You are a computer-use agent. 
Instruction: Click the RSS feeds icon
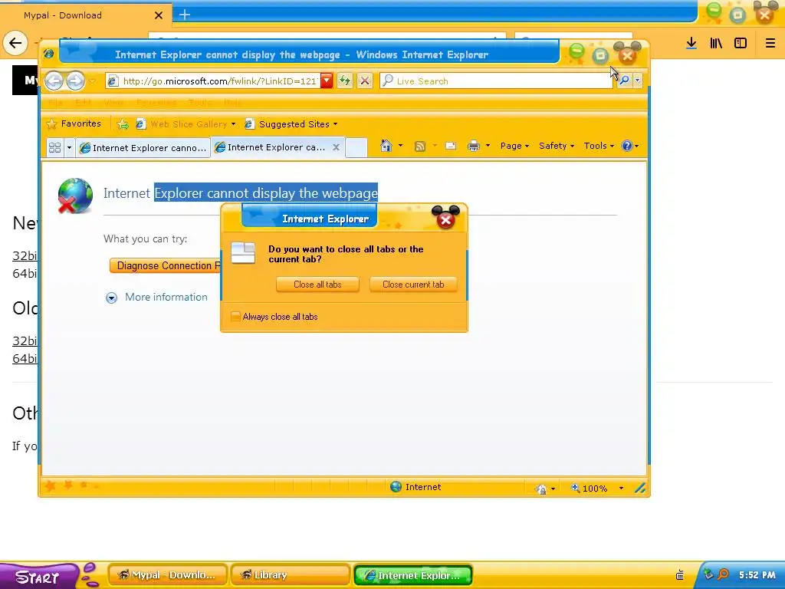click(419, 146)
